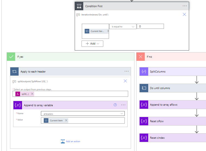Click the condition value field containing 0
This screenshot has width=206, height=151.
click(150, 27)
